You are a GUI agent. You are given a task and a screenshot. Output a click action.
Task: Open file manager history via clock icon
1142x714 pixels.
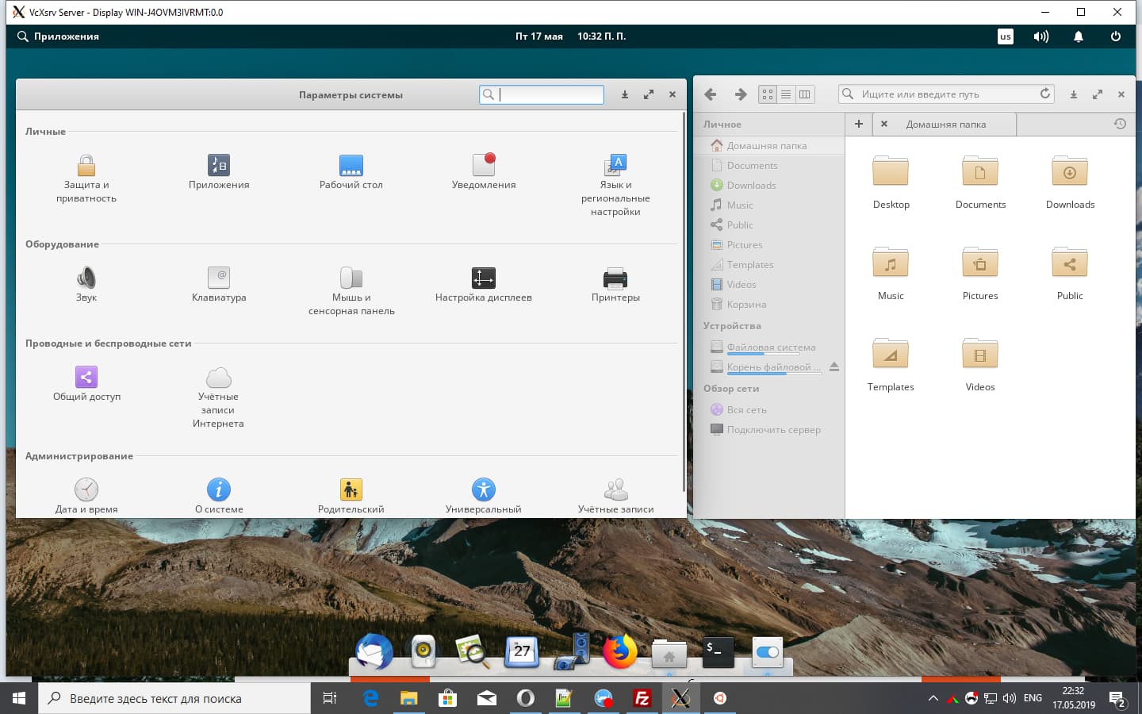(x=1119, y=124)
